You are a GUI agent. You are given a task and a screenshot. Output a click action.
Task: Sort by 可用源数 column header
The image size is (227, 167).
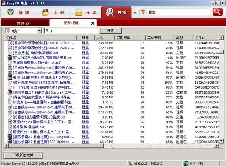130,38
